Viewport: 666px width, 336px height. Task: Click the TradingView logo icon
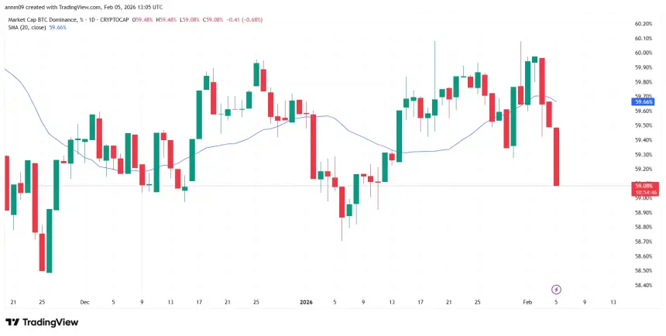pyautogui.click(x=12, y=322)
